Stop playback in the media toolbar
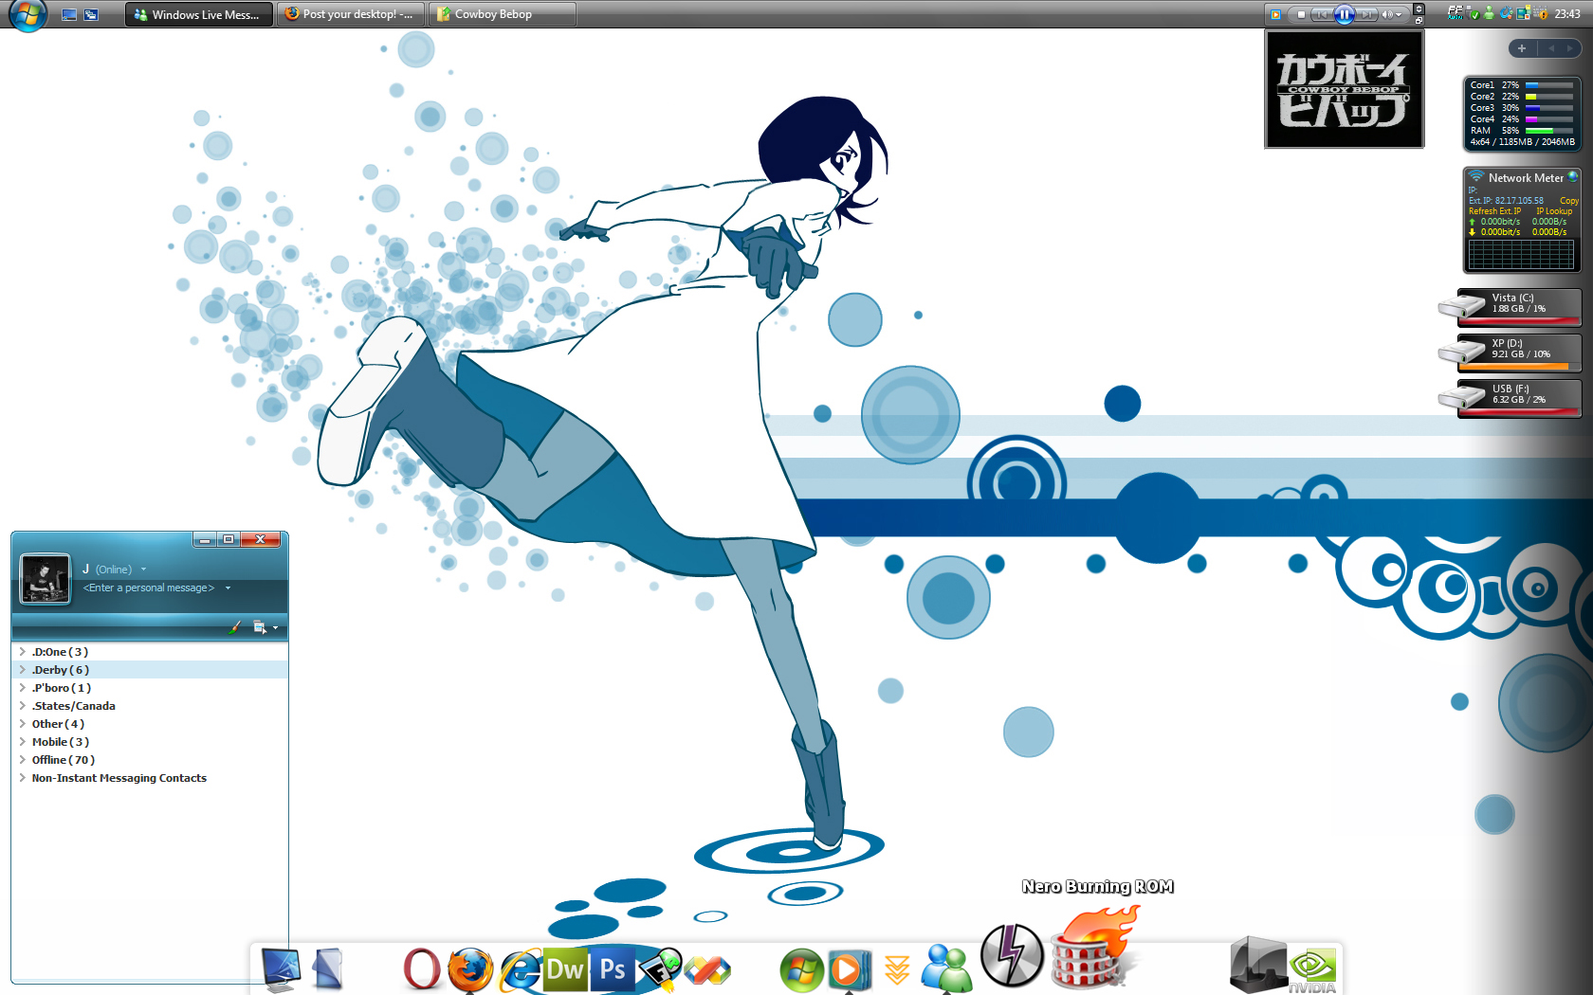This screenshot has width=1593, height=995. click(x=1301, y=14)
